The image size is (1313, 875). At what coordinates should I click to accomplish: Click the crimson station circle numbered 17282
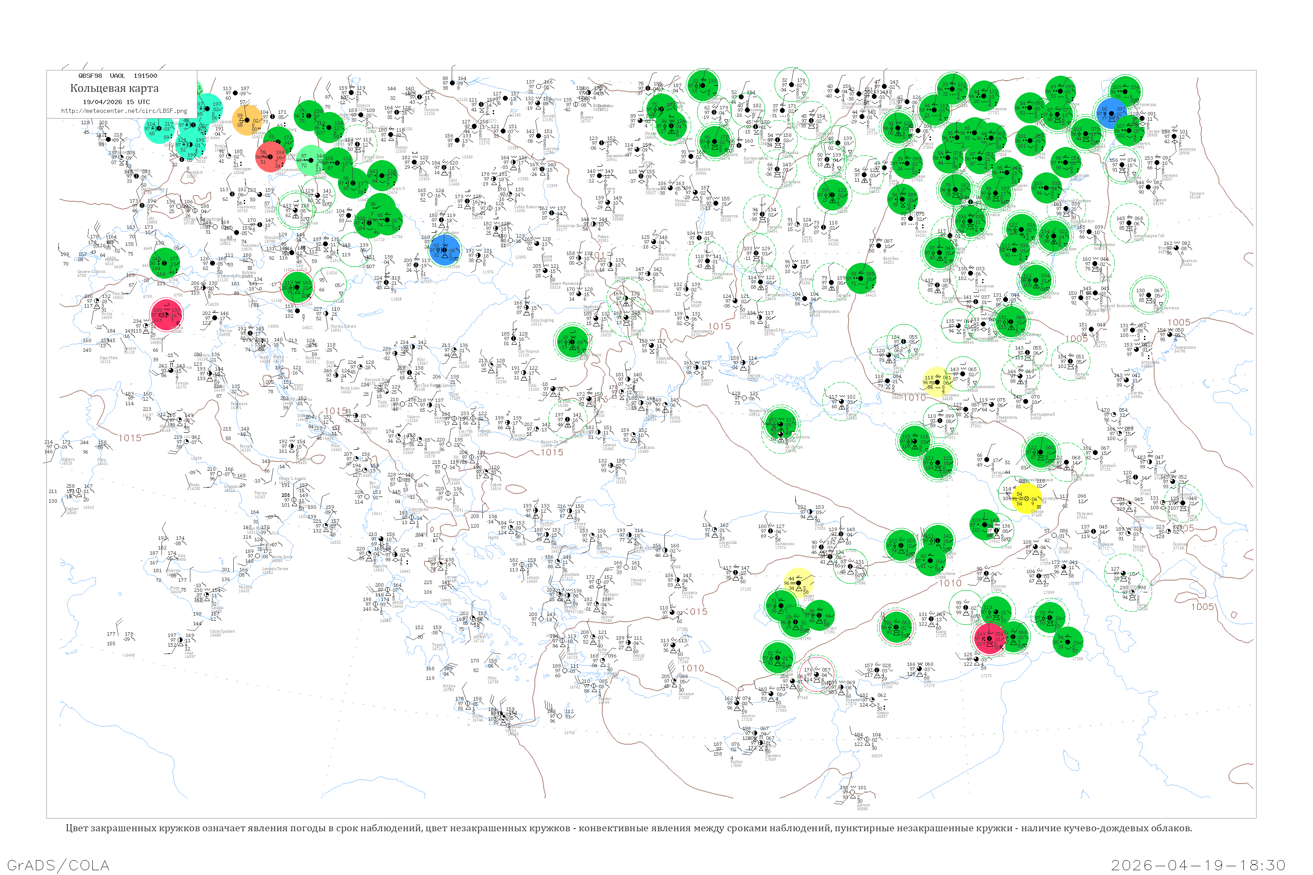pos(989,638)
